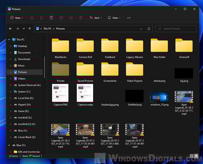Click the Share icon in toolbar
Screen dimensions: 203x164
71,18
